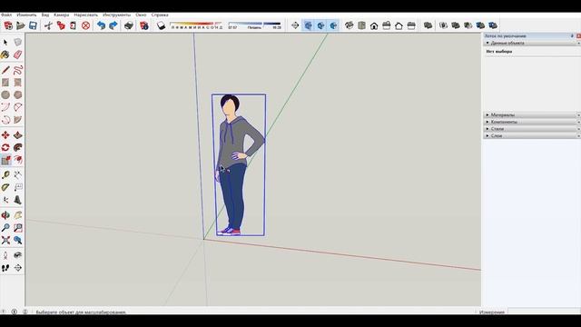
Task: Adjust the shadow date month slider
Action: pos(196,25)
